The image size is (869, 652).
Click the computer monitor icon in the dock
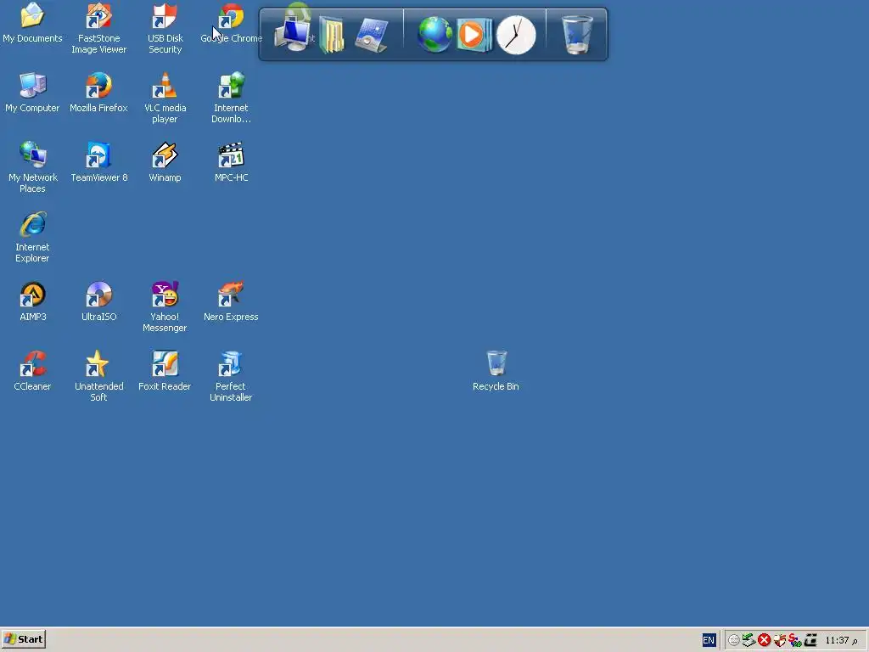click(x=292, y=34)
